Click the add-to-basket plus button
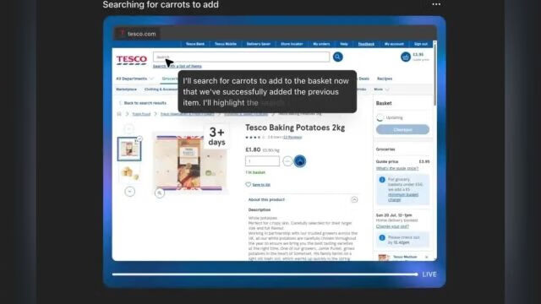The width and height of the screenshot is (541, 304). [x=300, y=161]
